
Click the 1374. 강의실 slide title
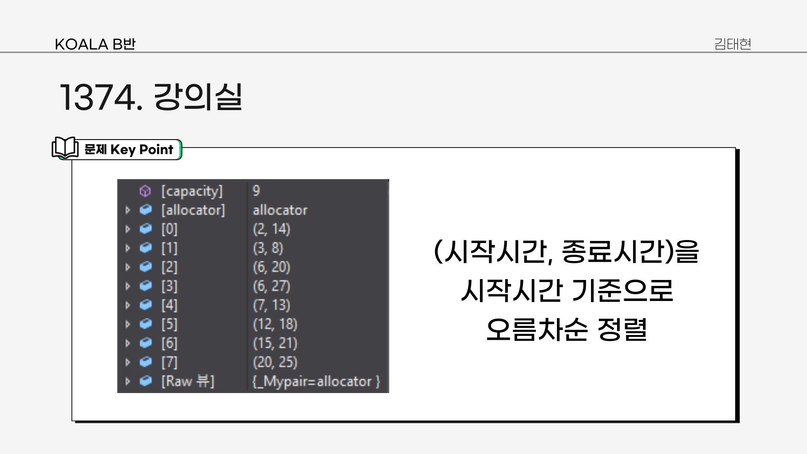point(151,97)
